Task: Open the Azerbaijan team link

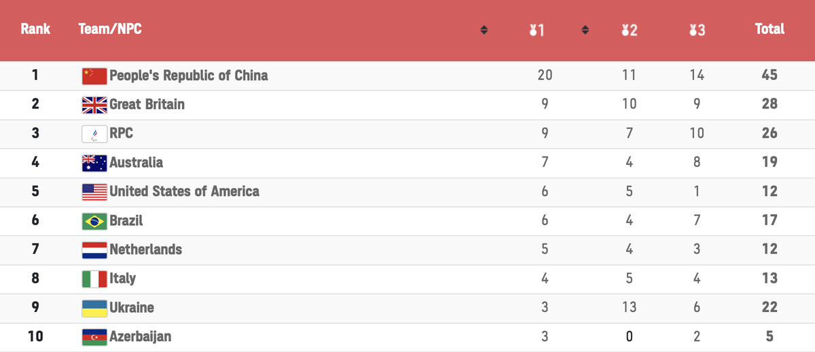Action: pos(141,336)
